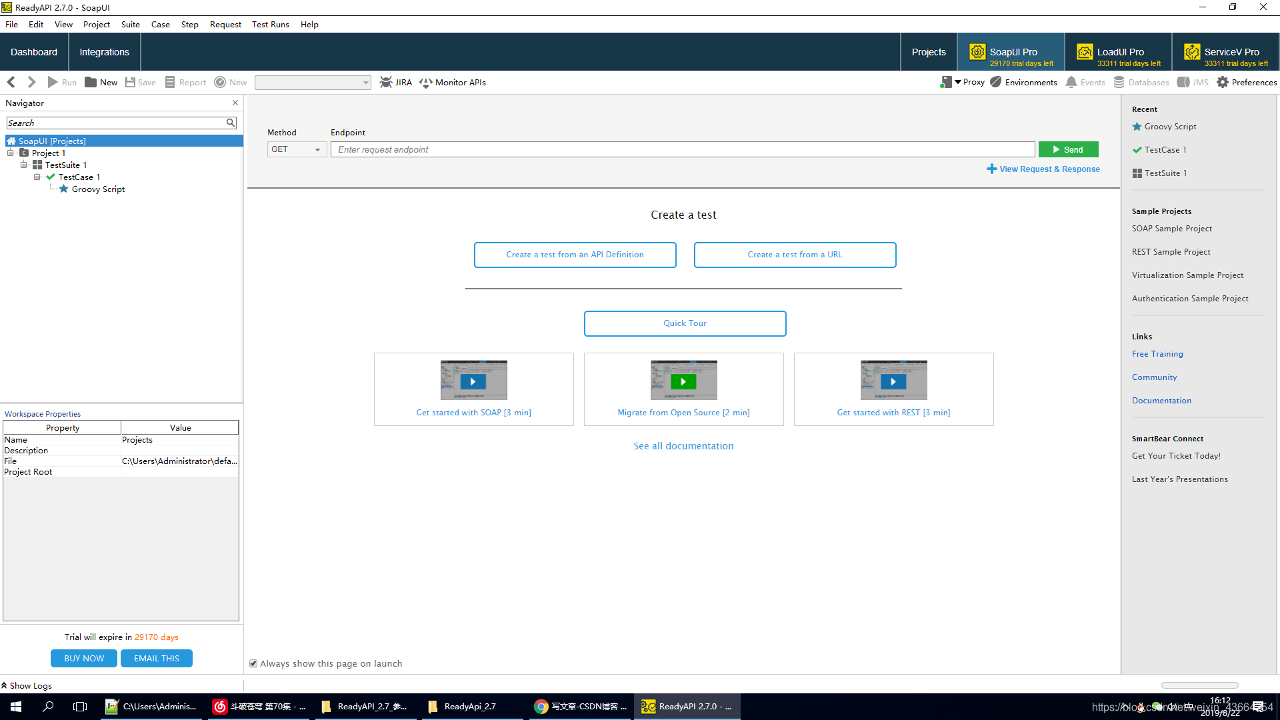Select Groovy Script in Navigator tree
The height and width of the screenshot is (720, 1280).
click(98, 189)
